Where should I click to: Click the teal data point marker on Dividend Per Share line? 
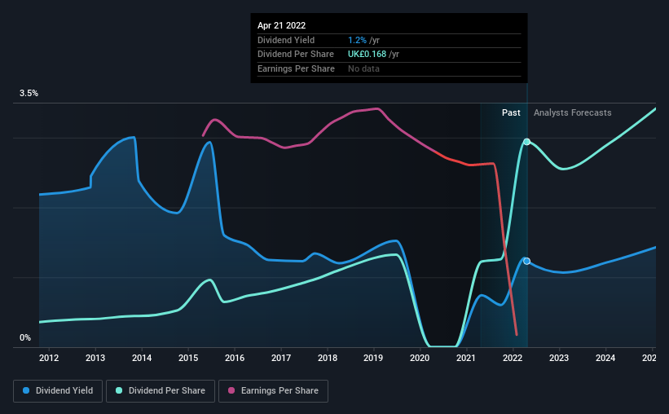(527, 142)
